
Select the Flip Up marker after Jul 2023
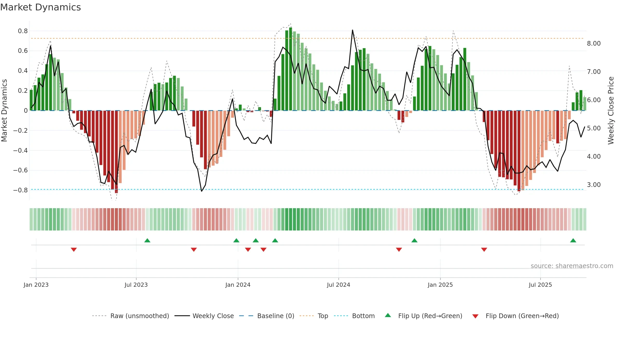[x=147, y=240]
